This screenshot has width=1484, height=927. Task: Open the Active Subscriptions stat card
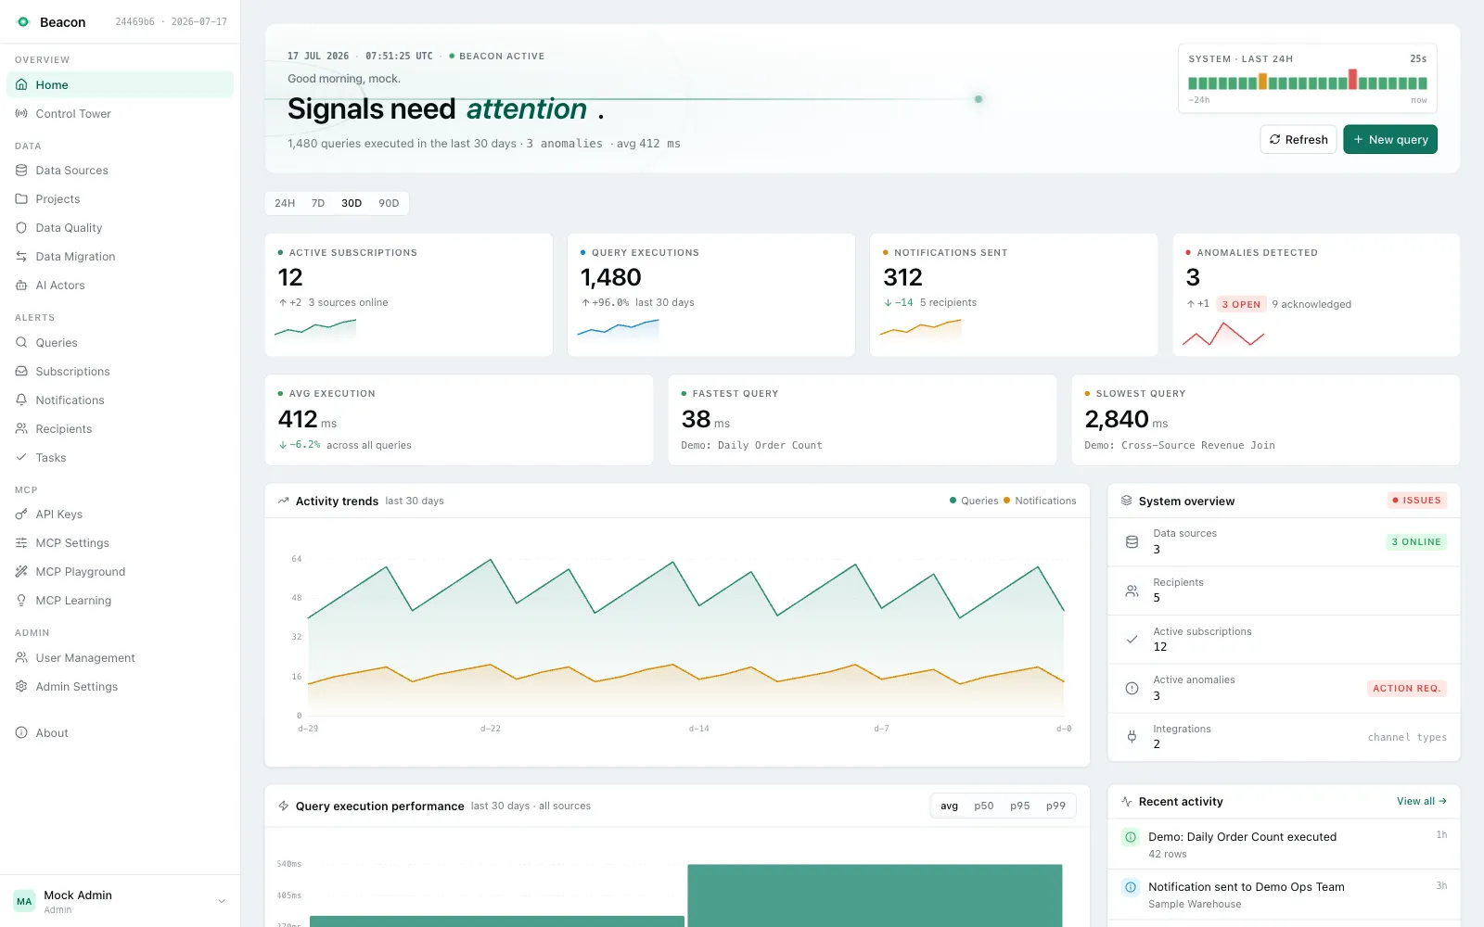pos(409,295)
